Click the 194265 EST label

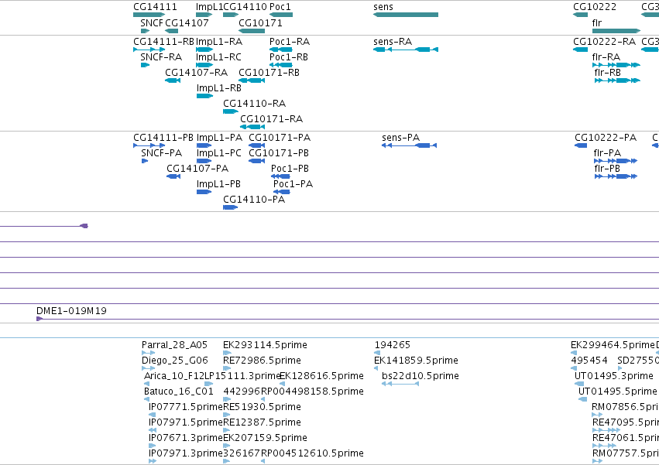point(392,345)
